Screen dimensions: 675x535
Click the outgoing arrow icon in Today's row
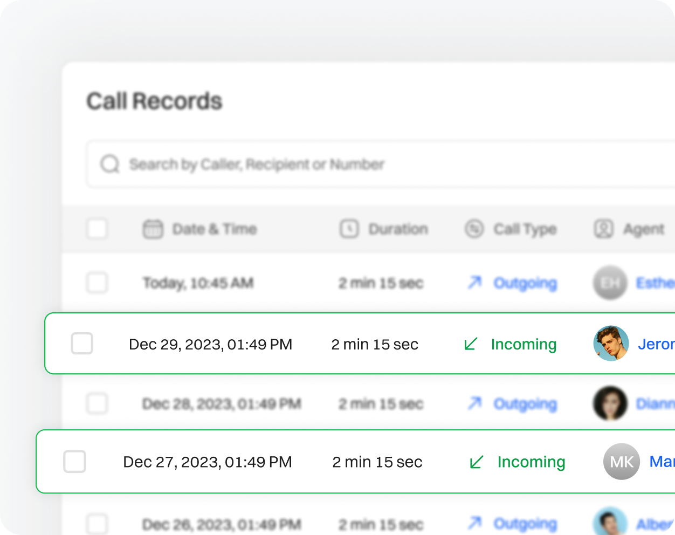(474, 283)
